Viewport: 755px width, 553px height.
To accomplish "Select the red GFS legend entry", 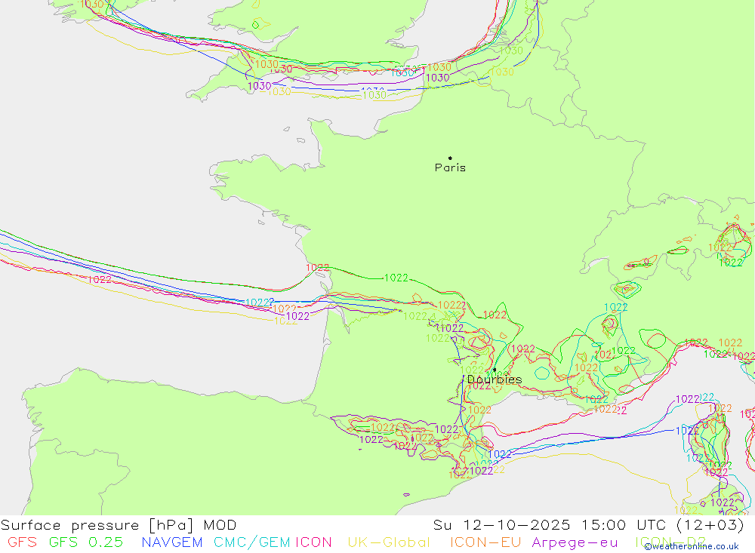I will [x=22, y=542].
